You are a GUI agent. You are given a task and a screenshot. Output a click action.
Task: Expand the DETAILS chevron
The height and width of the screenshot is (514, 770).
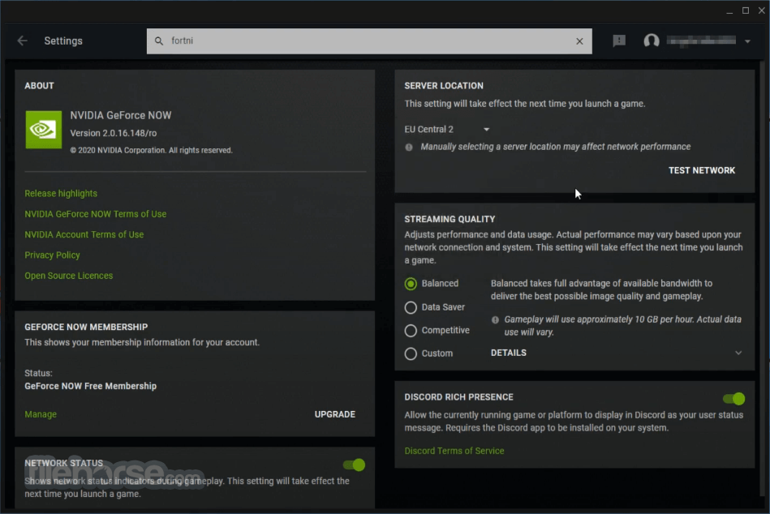coord(738,353)
